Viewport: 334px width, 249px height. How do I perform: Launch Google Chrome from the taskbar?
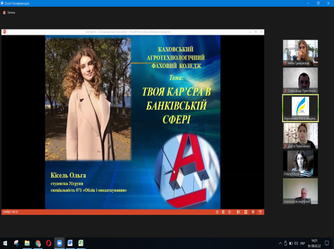(x=38, y=243)
